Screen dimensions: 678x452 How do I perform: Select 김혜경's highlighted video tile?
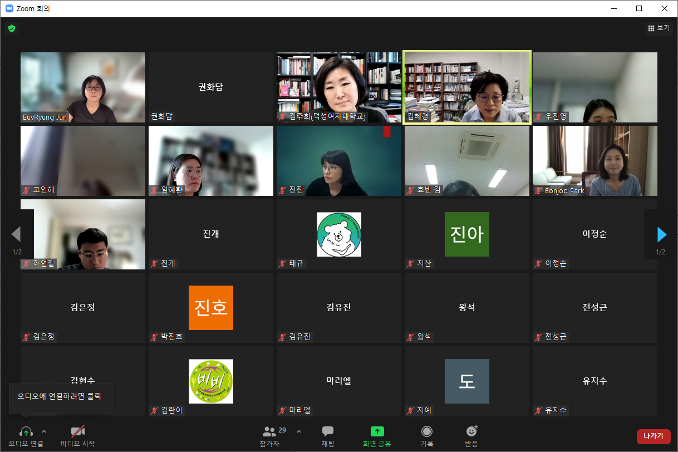467,87
